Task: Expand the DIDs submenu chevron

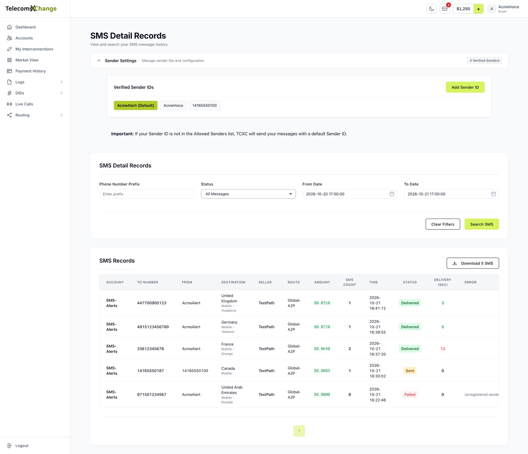Action: [x=61, y=93]
